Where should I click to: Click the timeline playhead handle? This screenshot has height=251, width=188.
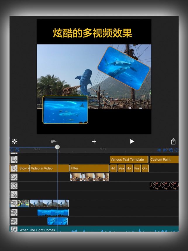(x=57, y=147)
